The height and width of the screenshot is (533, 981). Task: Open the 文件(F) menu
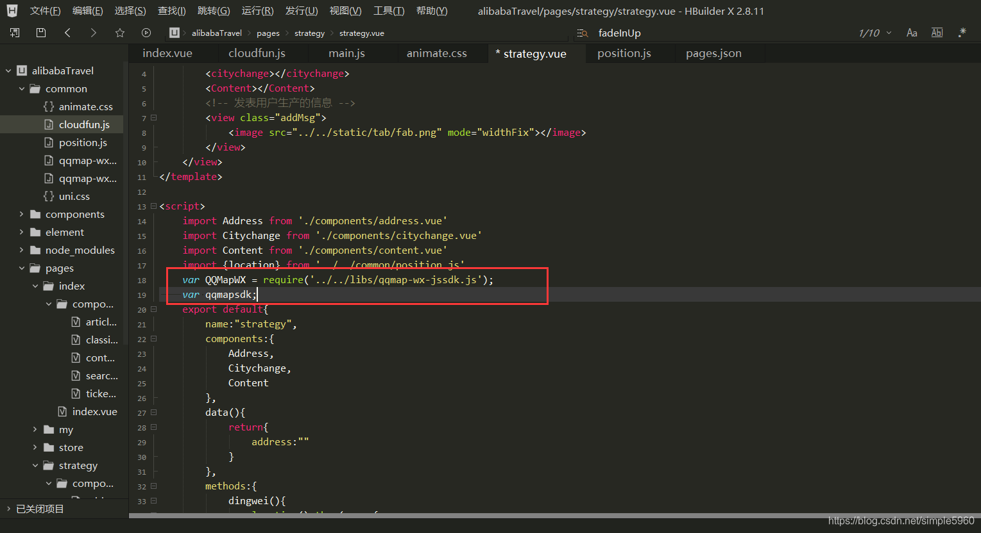tap(45, 11)
